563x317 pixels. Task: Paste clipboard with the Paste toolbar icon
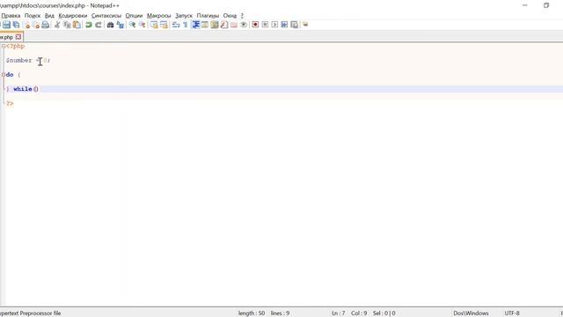[77, 25]
